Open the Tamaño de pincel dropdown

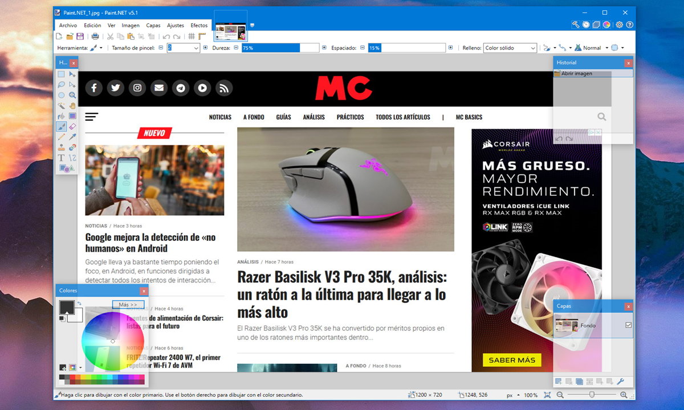pyautogui.click(x=197, y=48)
